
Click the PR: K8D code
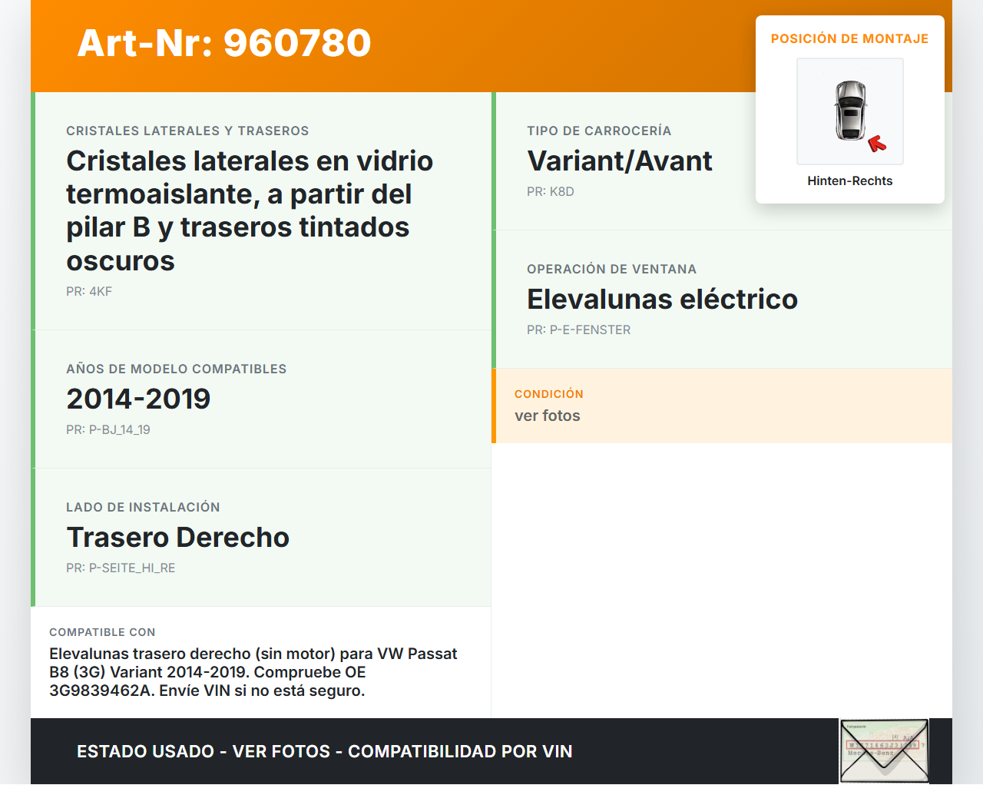tap(551, 191)
